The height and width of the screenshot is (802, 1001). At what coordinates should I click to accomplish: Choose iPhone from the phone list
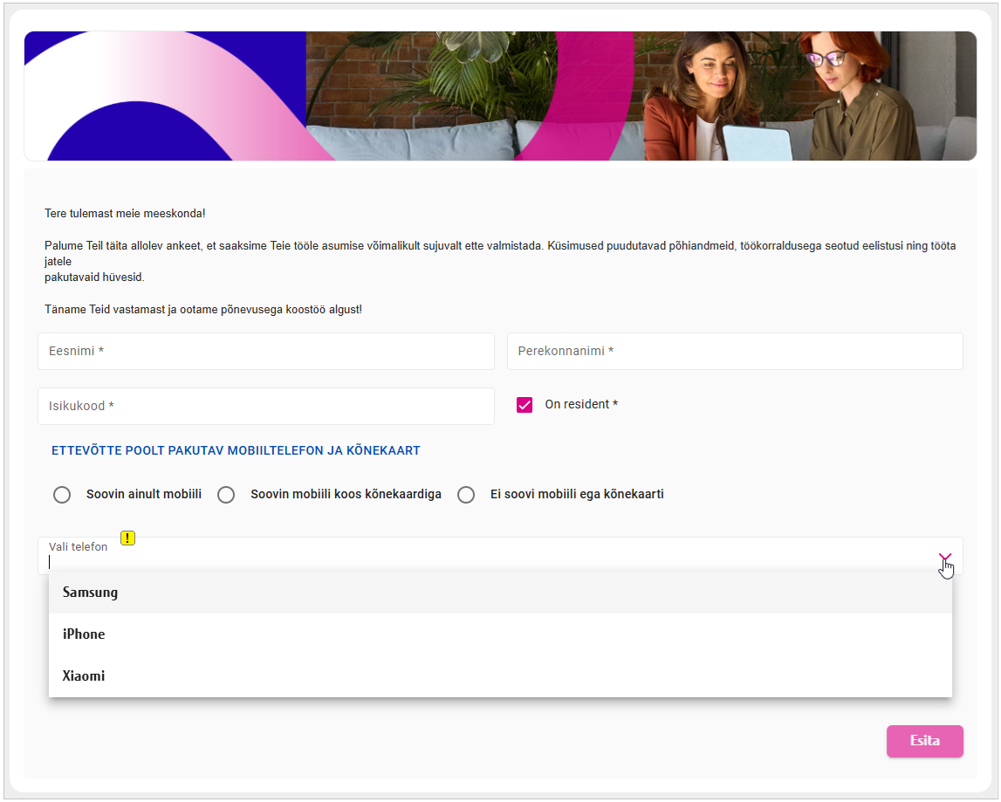tap(500, 634)
